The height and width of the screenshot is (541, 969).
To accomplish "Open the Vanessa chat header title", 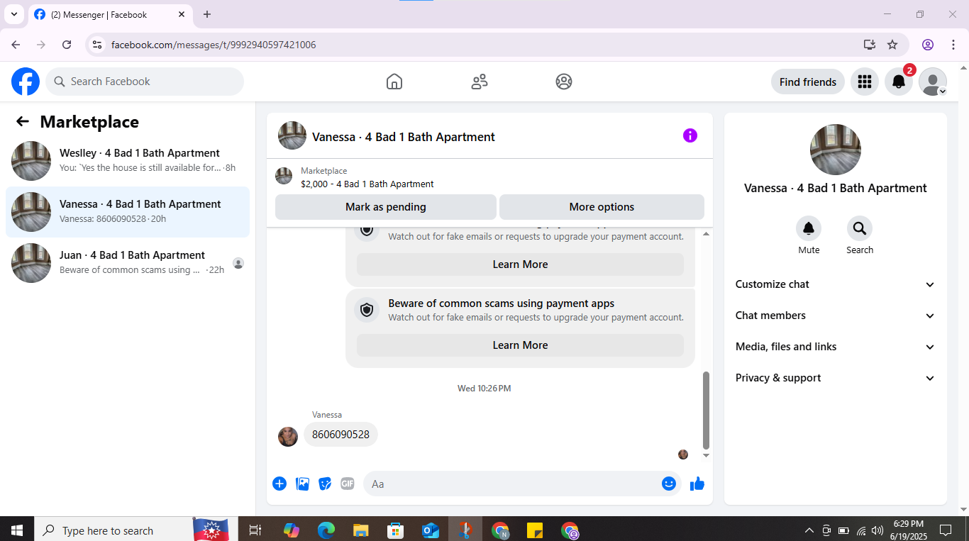I will [404, 137].
